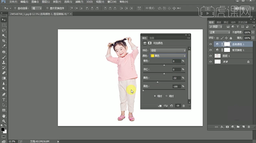Switch to the 历史记录 tab
Viewport: 256px width, 143px height.
tap(243, 22)
